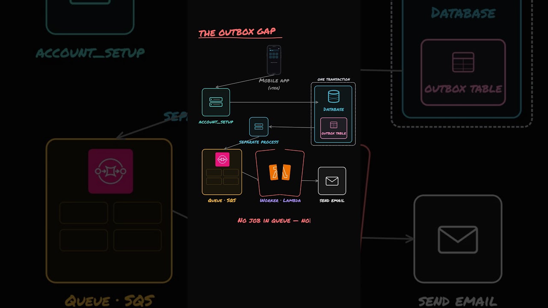
Task: Click the small 'account_setup' label in center diagram
Action: click(216, 122)
